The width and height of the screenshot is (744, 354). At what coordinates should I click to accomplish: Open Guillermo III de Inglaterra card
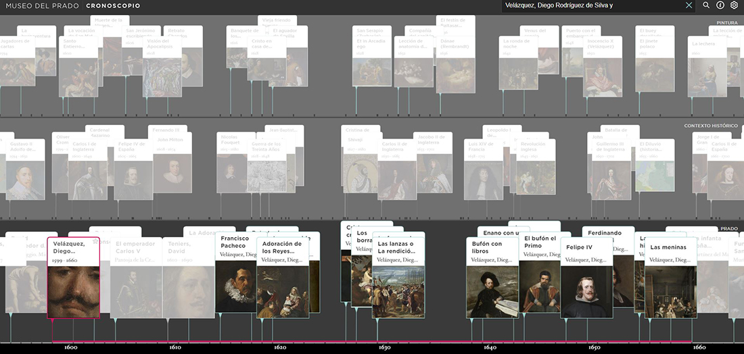pos(611,169)
